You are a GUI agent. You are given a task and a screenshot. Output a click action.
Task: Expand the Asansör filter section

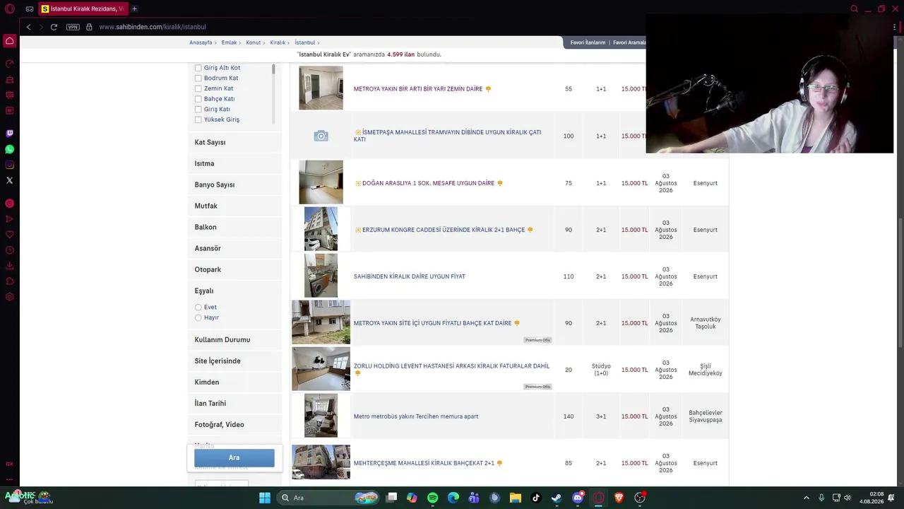(x=234, y=248)
